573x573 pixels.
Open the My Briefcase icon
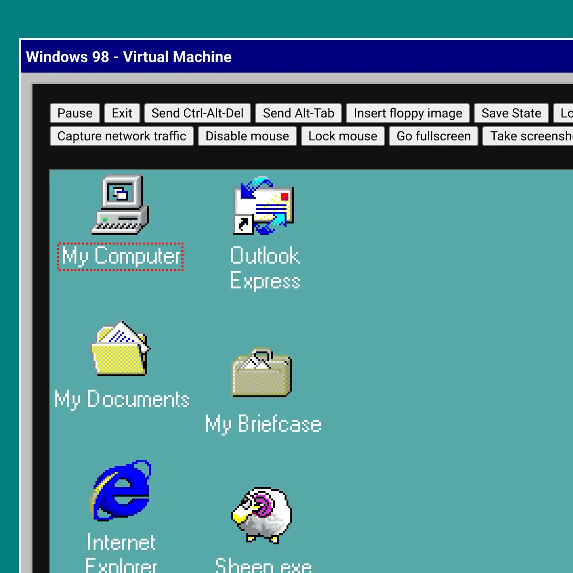(x=262, y=373)
